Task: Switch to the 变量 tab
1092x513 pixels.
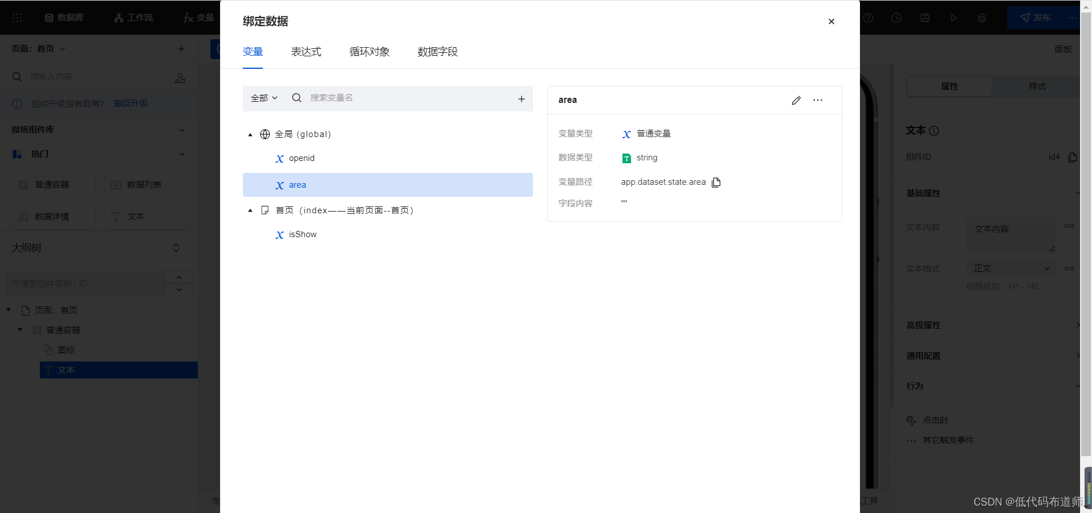Action: tap(253, 52)
